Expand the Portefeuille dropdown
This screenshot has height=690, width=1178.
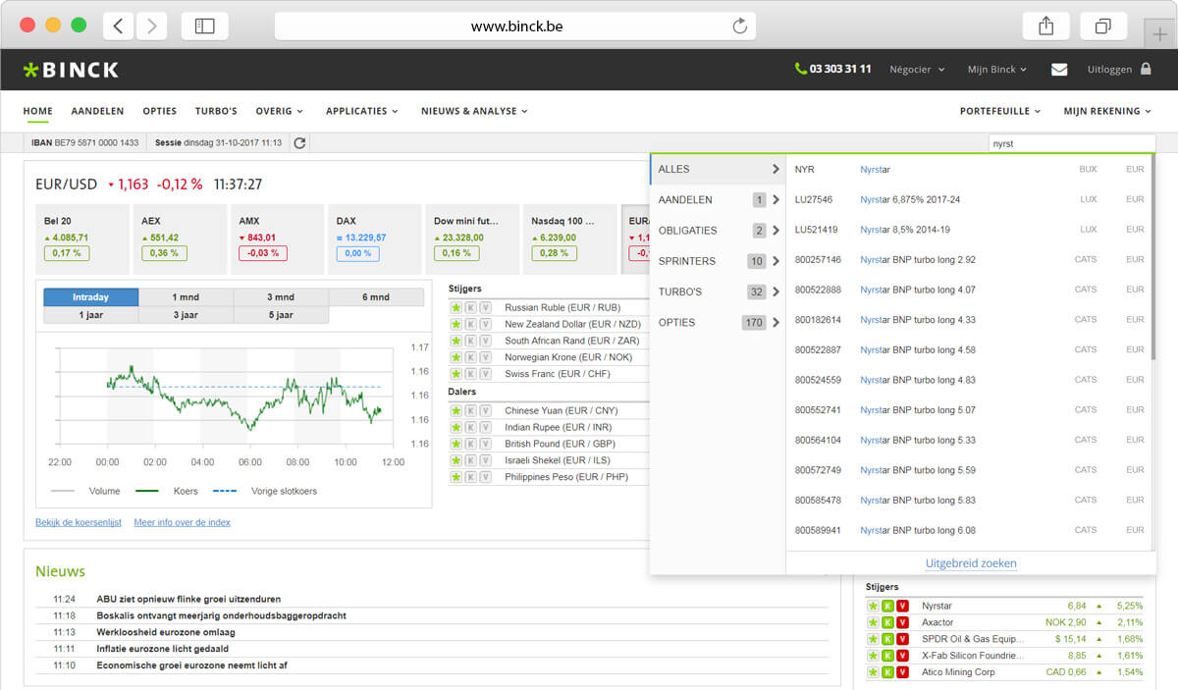(1000, 112)
